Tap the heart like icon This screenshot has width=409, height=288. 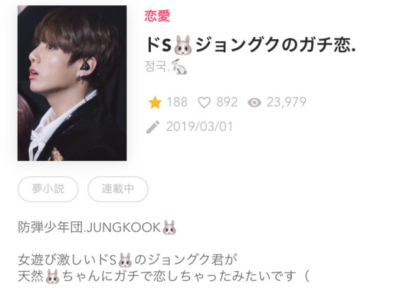click(x=204, y=102)
